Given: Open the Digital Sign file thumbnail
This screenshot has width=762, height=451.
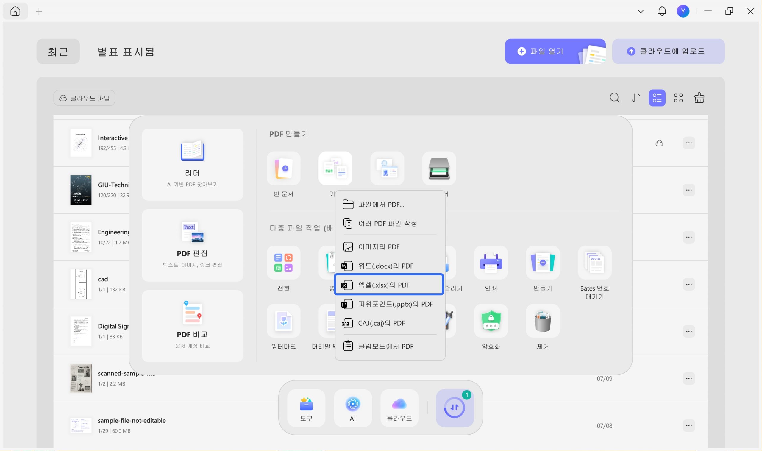Looking at the screenshot, I should tap(81, 331).
